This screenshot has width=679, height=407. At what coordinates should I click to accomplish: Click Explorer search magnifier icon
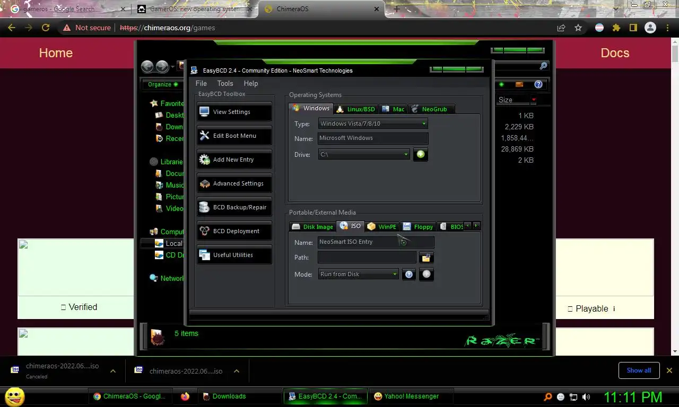click(x=543, y=66)
